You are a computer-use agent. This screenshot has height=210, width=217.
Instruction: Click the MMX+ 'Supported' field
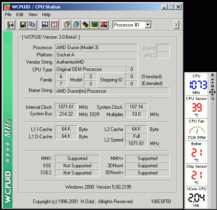pyautogui.click(x=147, y=158)
